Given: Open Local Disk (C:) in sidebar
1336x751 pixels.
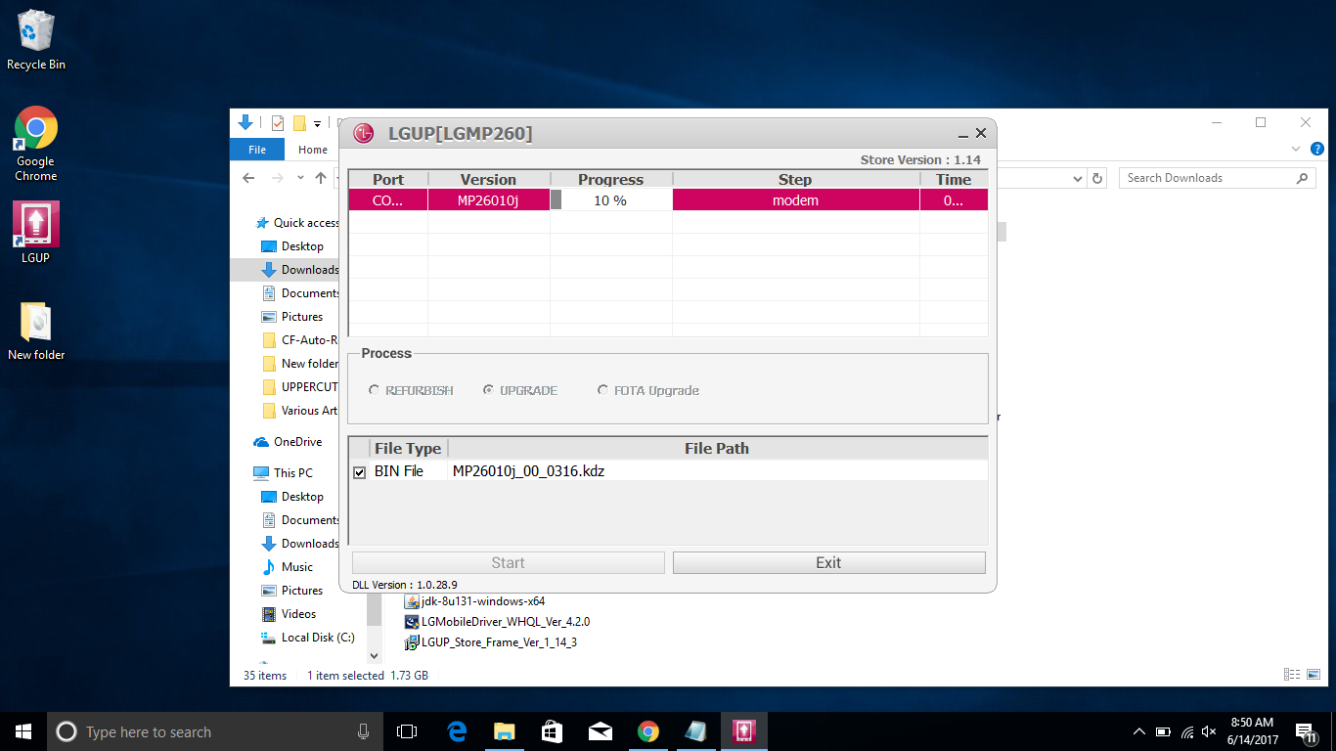Looking at the screenshot, I should [x=317, y=638].
